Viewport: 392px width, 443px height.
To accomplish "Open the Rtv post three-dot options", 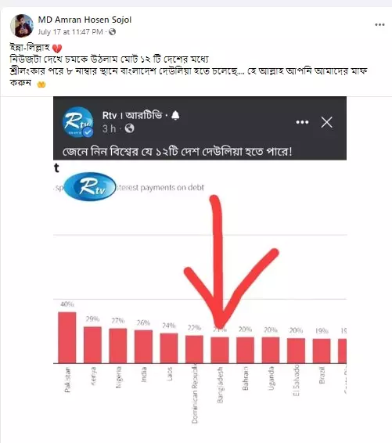I will coord(302,122).
